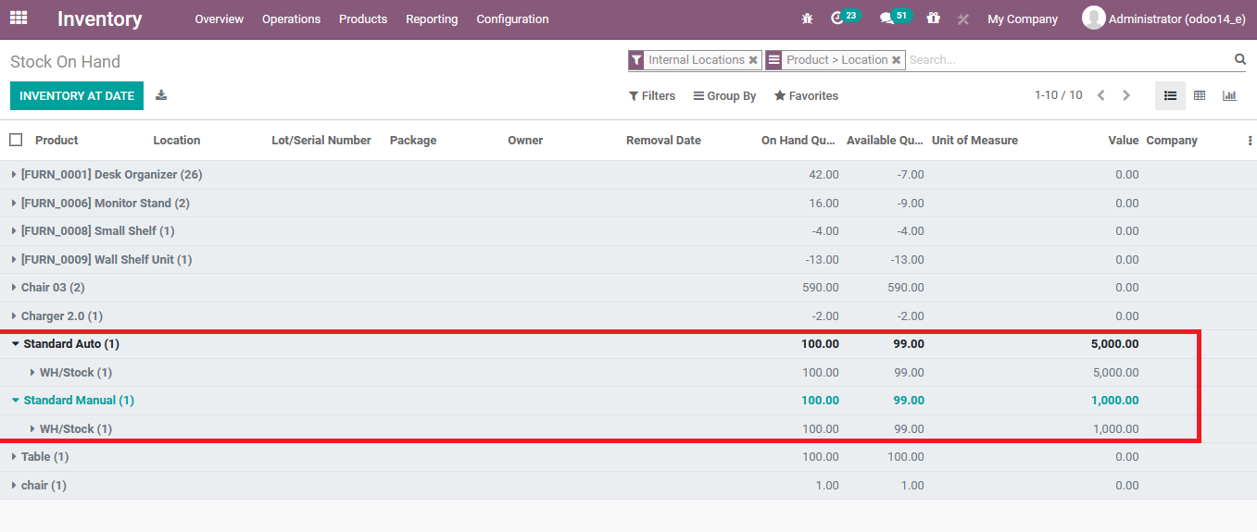This screenshot has height=532, width=1257.
Task: Sort by Company column header
Action: (x=1172, y=141)
